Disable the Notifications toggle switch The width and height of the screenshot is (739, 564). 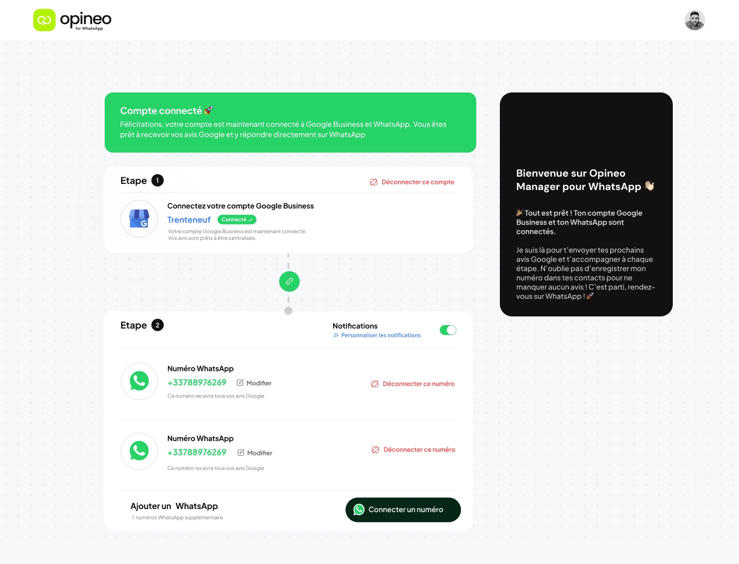448,330
